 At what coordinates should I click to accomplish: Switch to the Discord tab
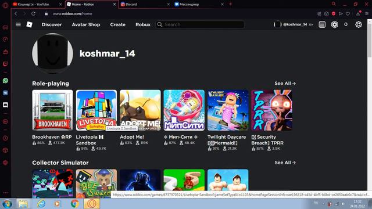[x=145, y=4]
